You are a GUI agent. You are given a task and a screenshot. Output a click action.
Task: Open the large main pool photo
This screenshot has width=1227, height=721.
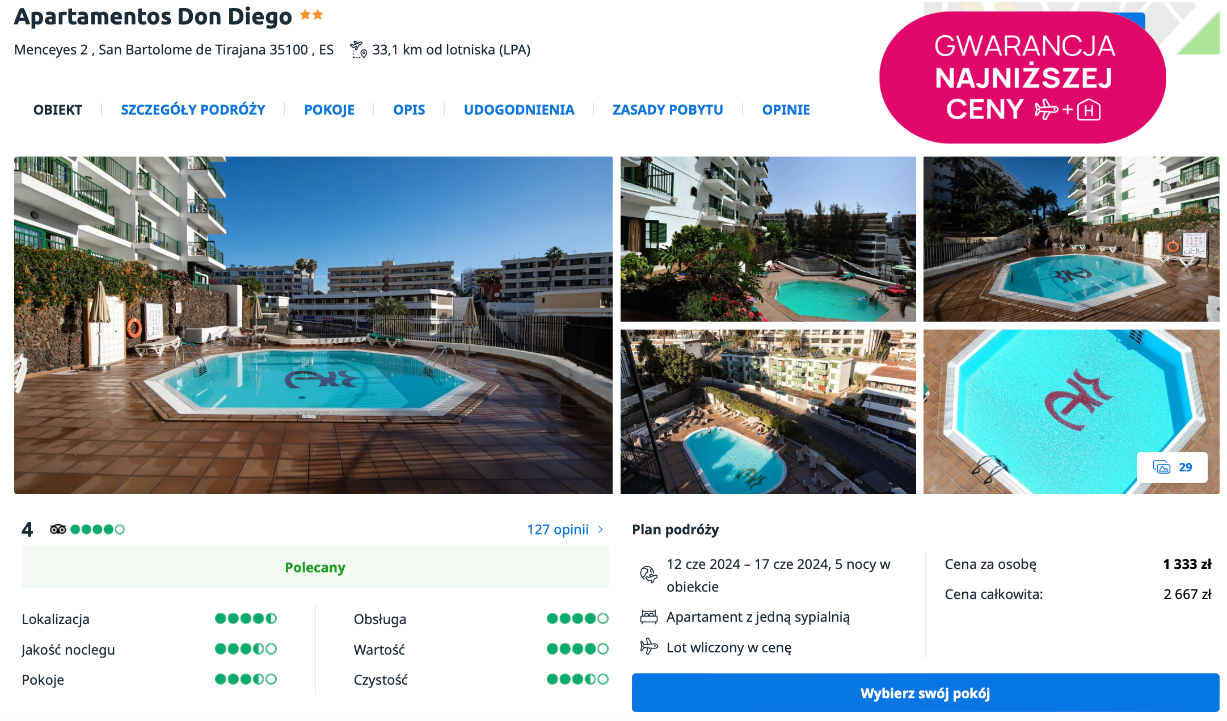(313, 325)
